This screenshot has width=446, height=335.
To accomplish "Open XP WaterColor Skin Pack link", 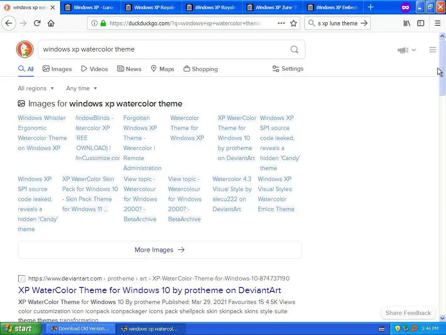I will [90, 194].
